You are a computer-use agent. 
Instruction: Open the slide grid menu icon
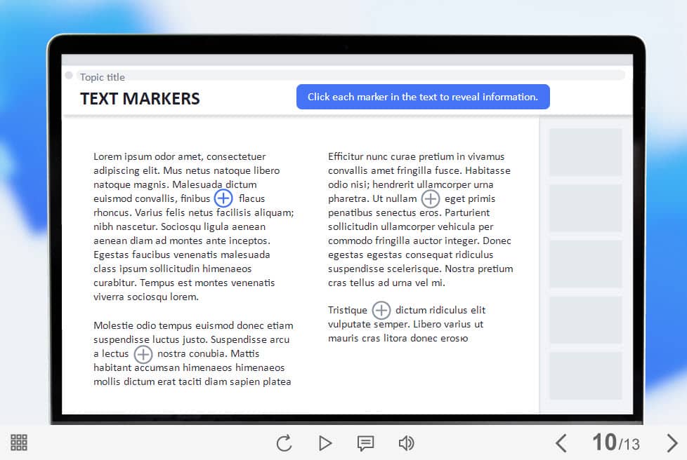pyautogui.click(x=19, y=442)
